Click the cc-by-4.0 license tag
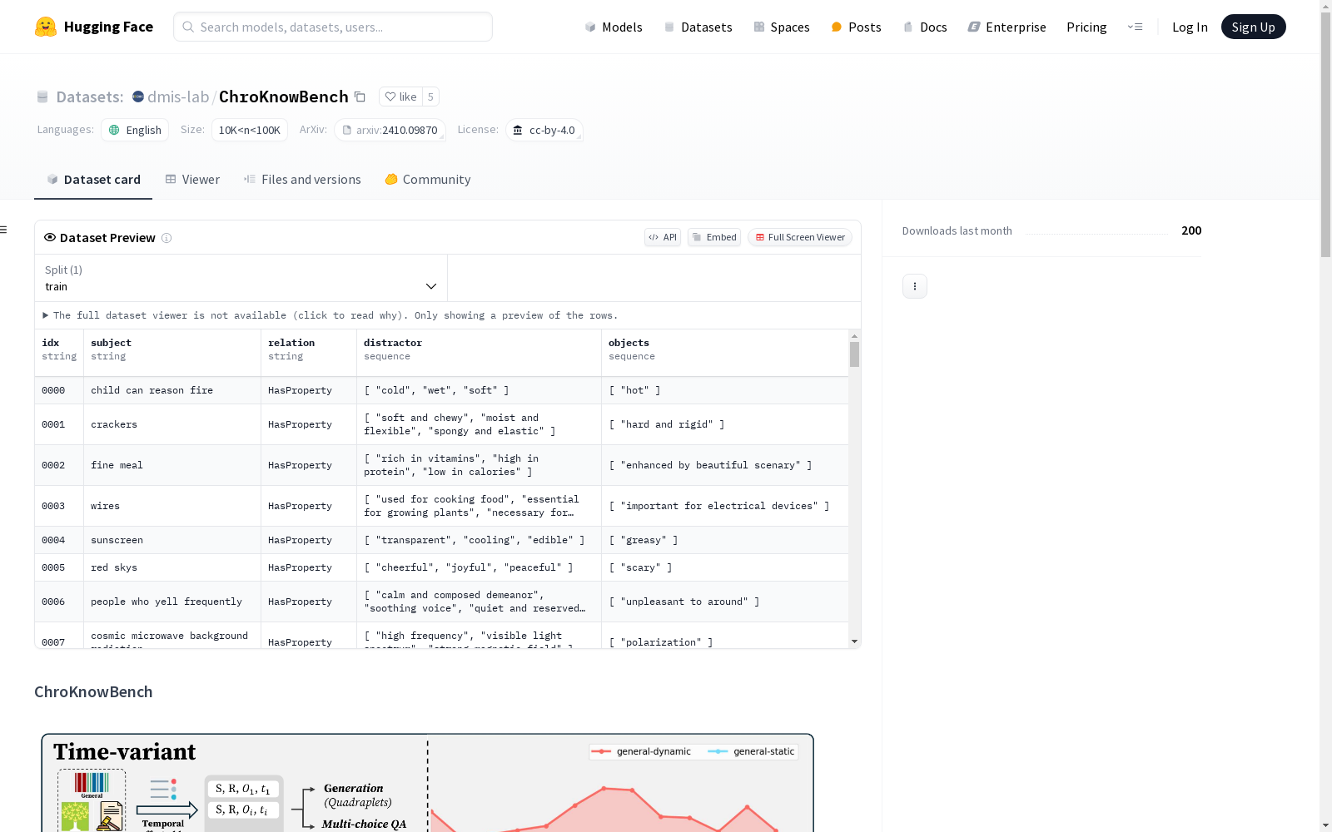This screenshot has width=1332, height=832. coord(544,130)
